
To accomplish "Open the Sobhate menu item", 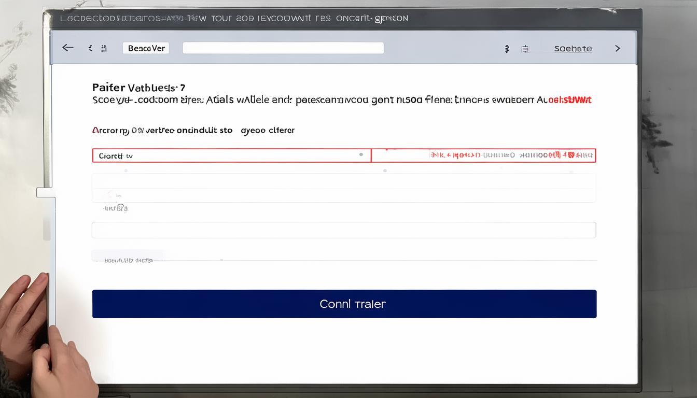I will coord(573,49).
